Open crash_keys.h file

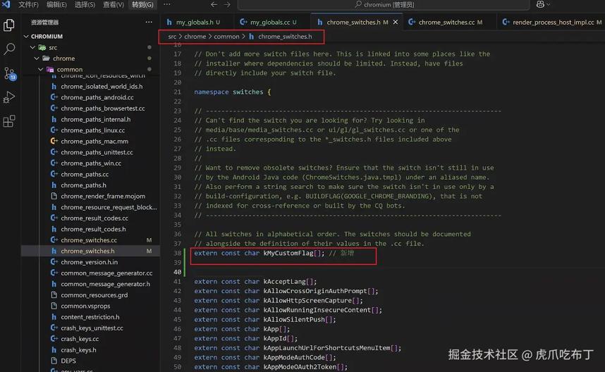(78, 350)
